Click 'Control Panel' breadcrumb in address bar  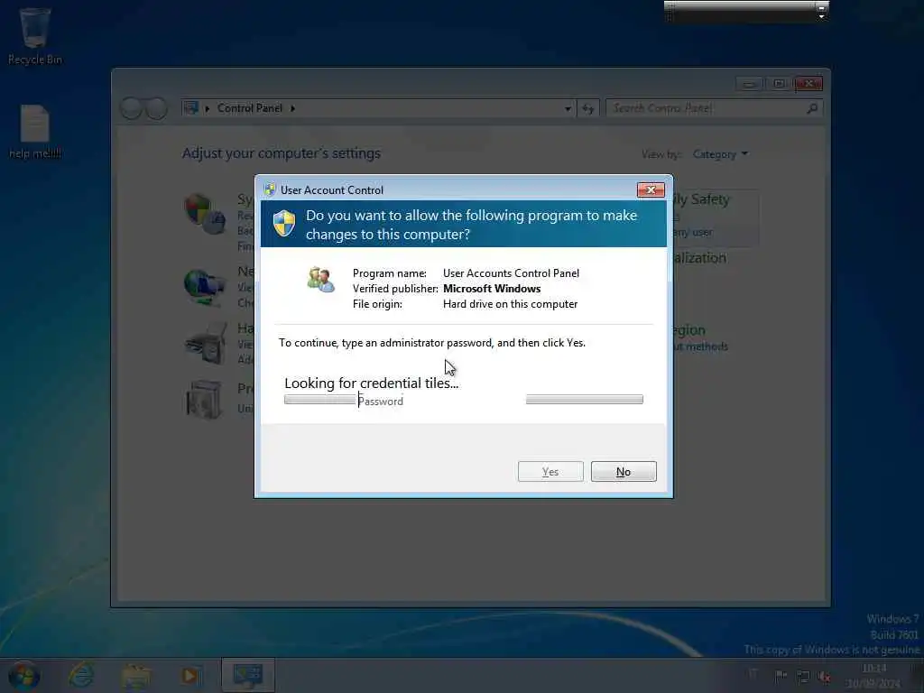(249, 108)
